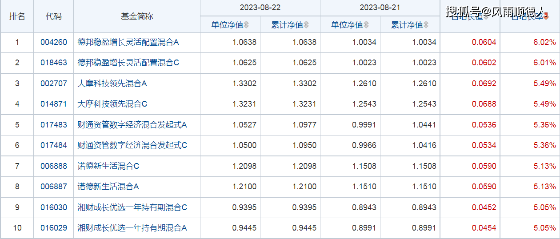Screen dimensions: 560x239
Task: Select the 0.0688 daily growth value
Action: click(484, 104)
